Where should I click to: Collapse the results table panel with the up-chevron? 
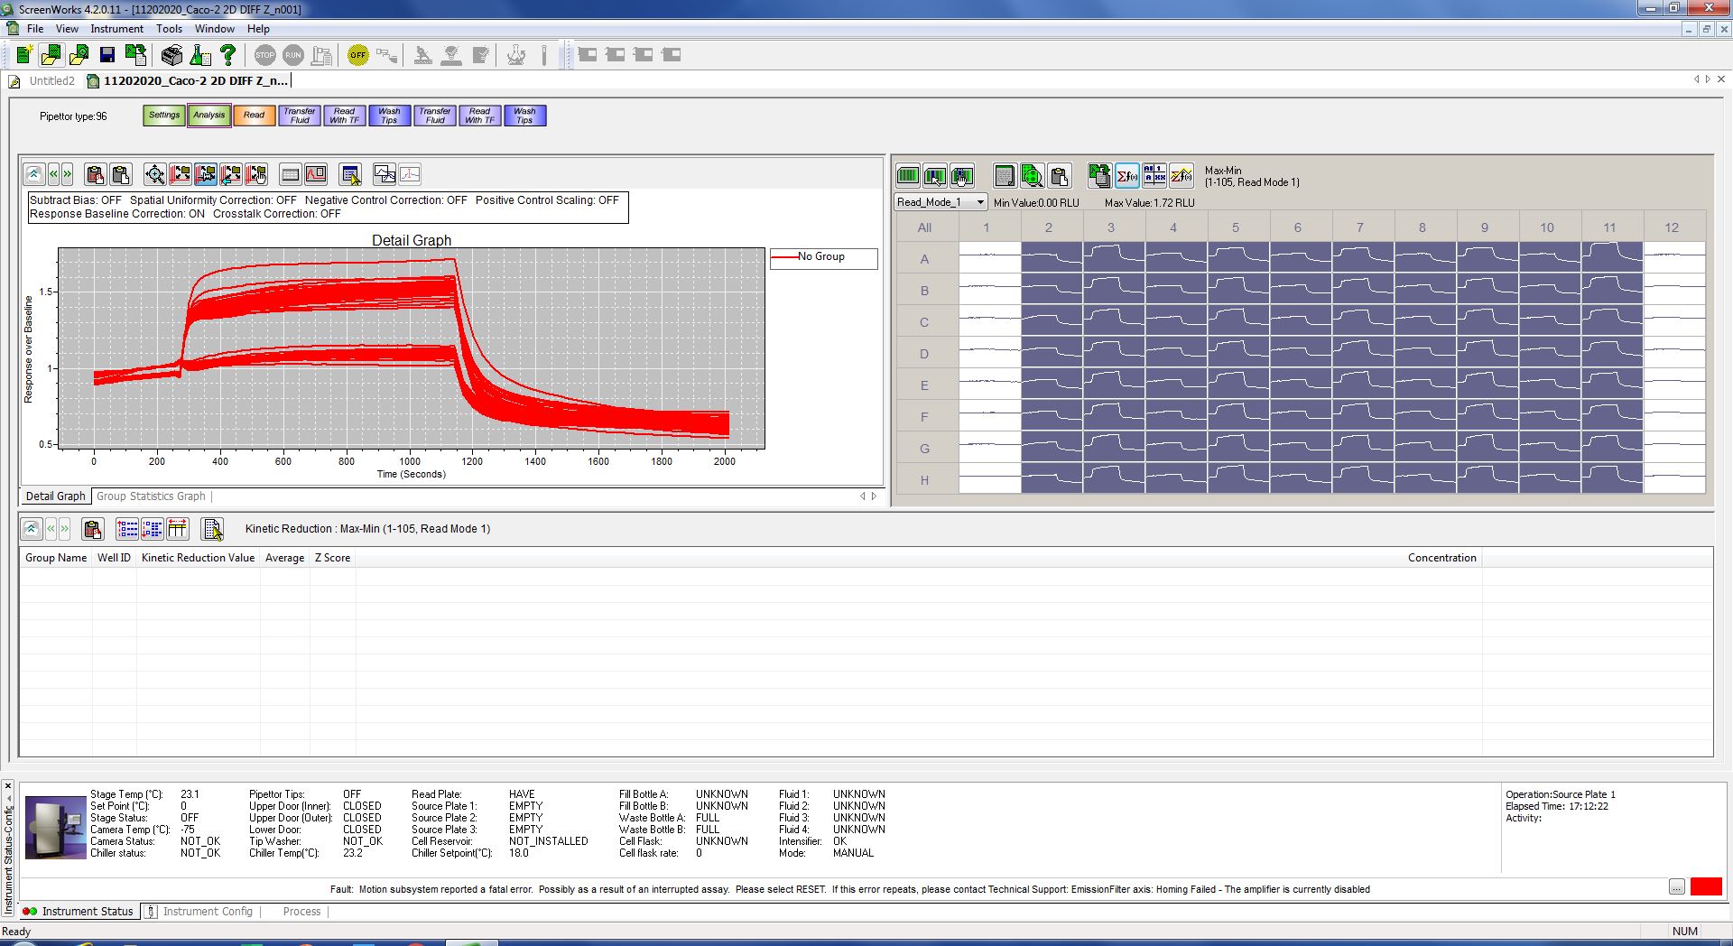(31, 529)
